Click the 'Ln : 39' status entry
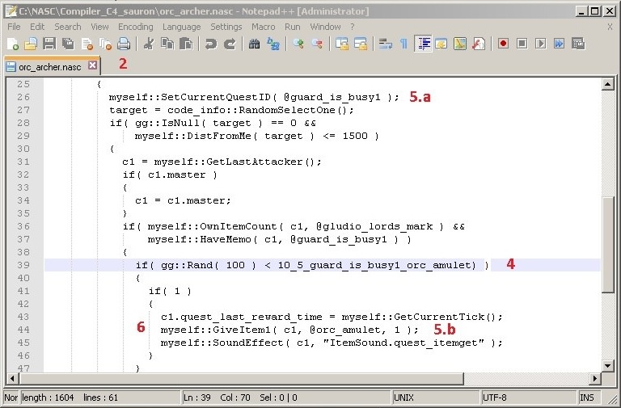Screen dimensions: 621x408 point(196,397)
